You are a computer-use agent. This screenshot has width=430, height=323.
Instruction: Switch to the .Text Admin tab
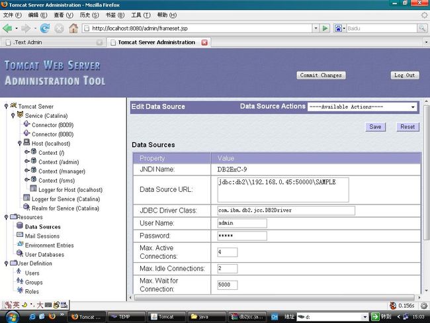54,42
